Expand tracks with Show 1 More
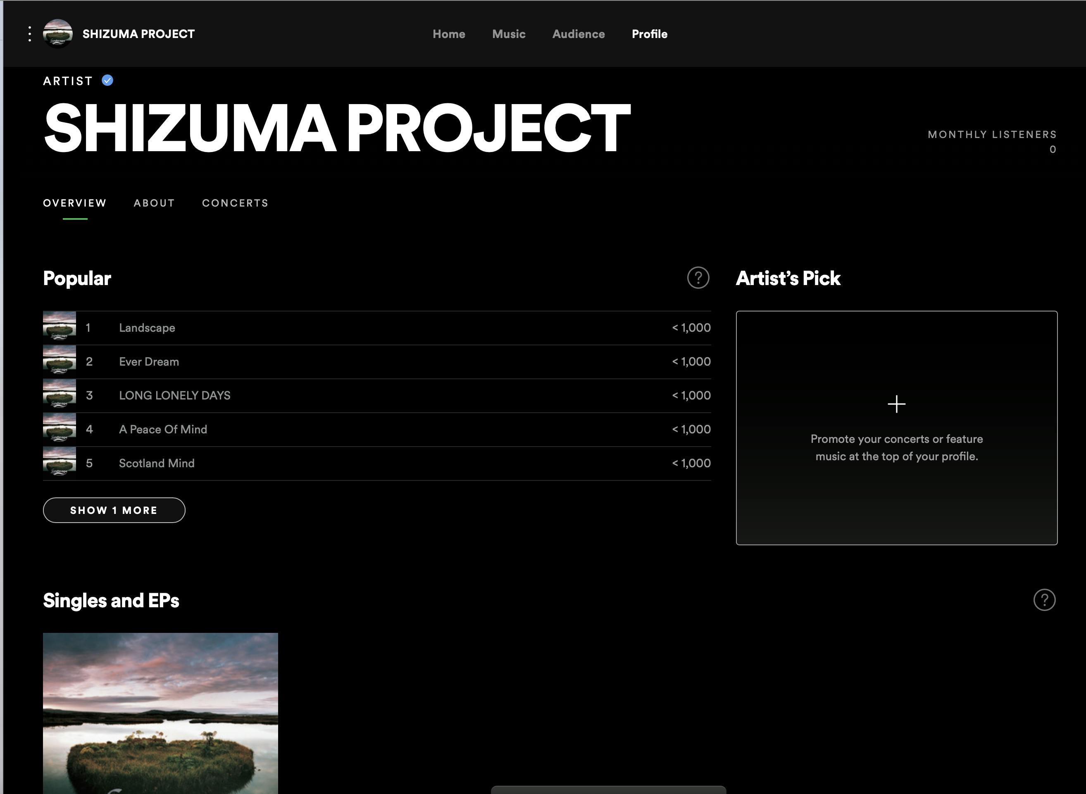The image size is (1086, 794). (x=114, y=510)
